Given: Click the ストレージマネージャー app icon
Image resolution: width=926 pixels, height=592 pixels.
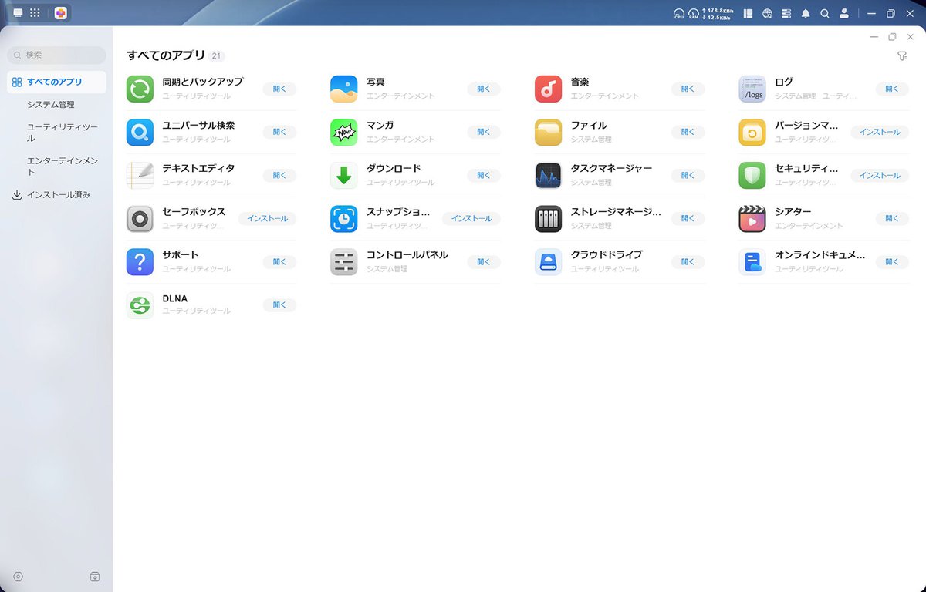Looking at the screenshot, I should click(x=548, y=219).
